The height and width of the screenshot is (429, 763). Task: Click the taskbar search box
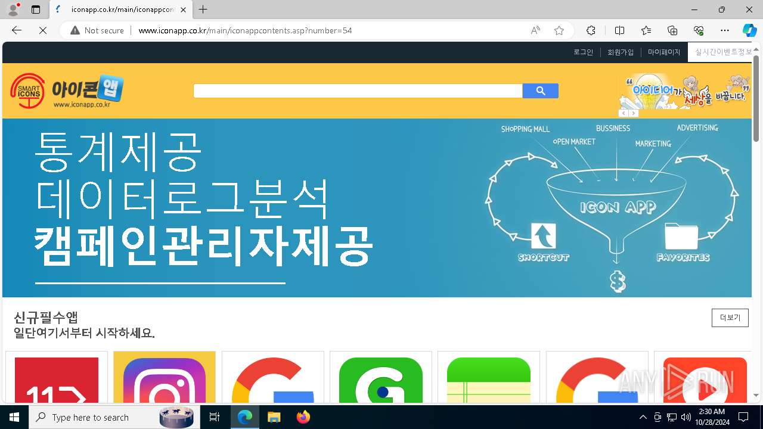pos(113,417)
